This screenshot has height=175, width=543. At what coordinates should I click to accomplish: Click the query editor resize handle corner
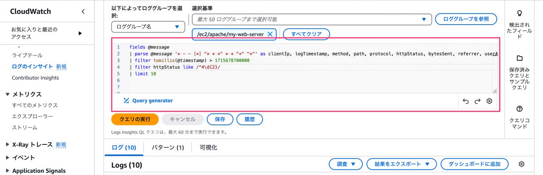click(494, 90)
